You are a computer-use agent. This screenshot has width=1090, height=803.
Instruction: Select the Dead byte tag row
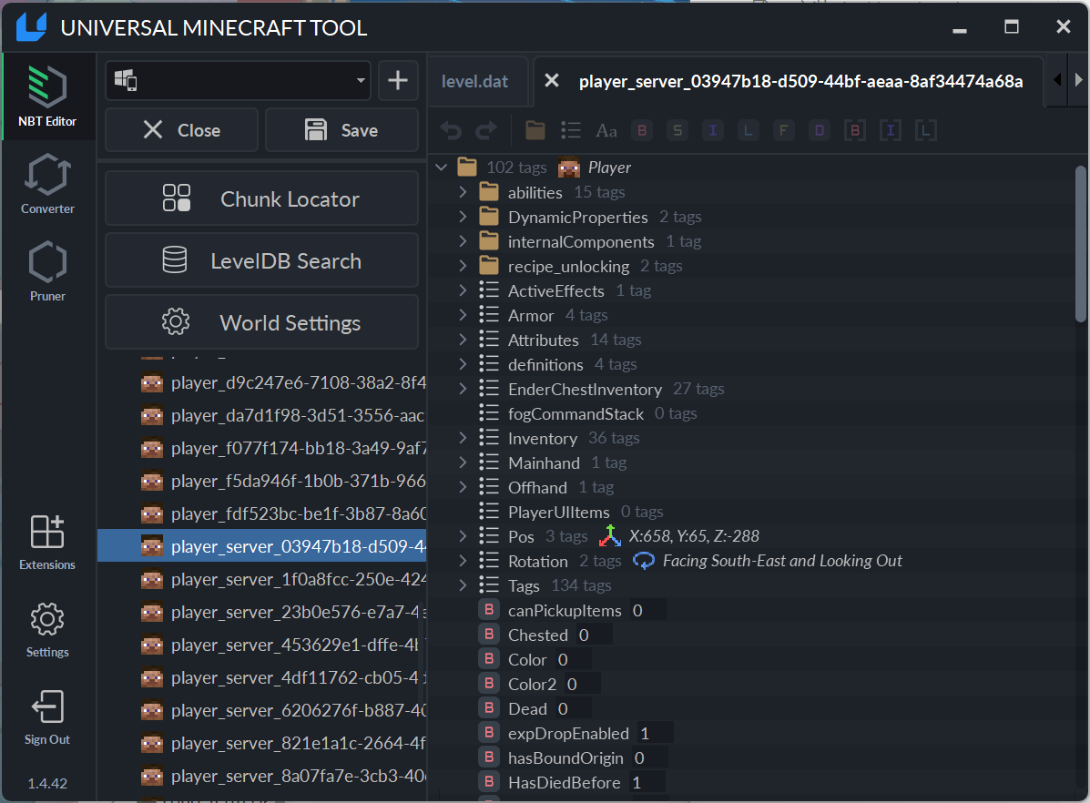pos(750,709)
